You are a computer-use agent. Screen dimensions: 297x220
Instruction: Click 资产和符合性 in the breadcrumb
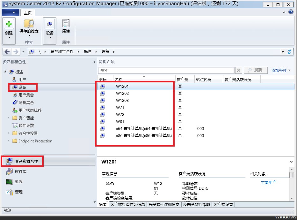point(62,52)
